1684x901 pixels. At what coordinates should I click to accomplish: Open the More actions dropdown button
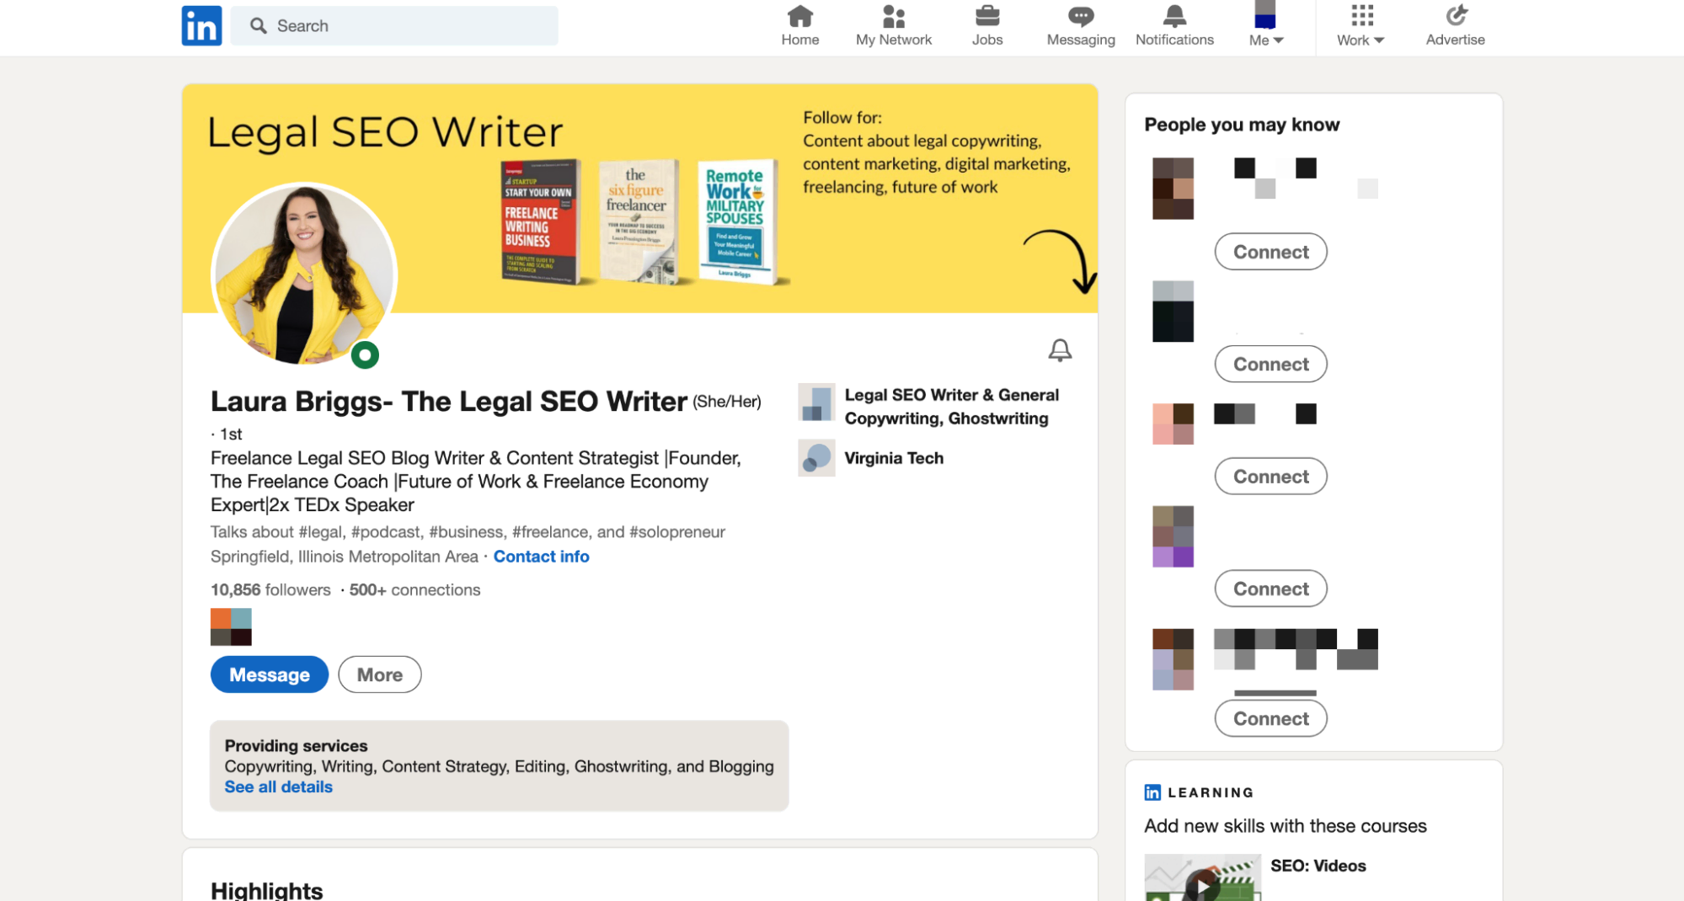(x=379, y=674)
